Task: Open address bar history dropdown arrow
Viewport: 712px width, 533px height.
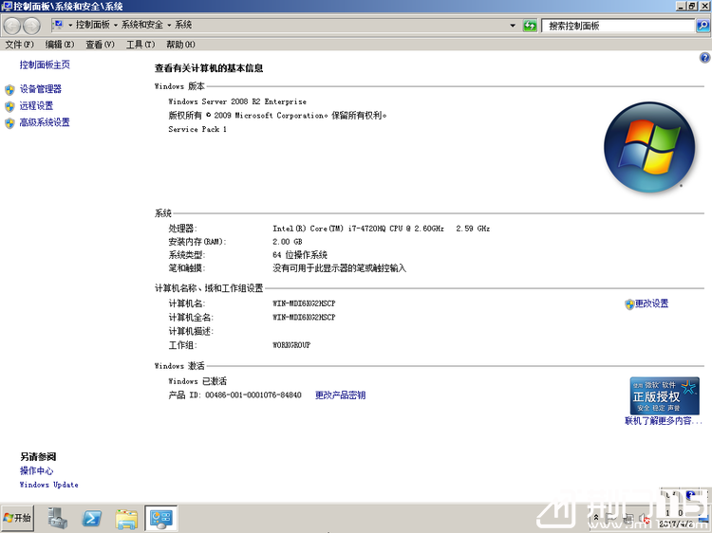Action: (513, 26)
